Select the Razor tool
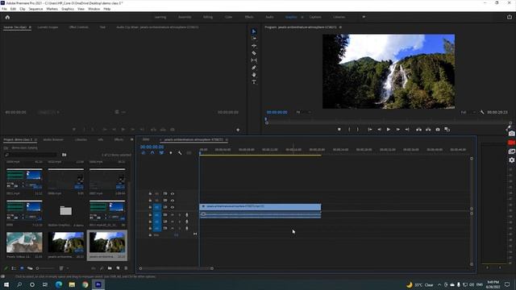The height and width of the screenshot is (290, 516). (x=254, y=53)
